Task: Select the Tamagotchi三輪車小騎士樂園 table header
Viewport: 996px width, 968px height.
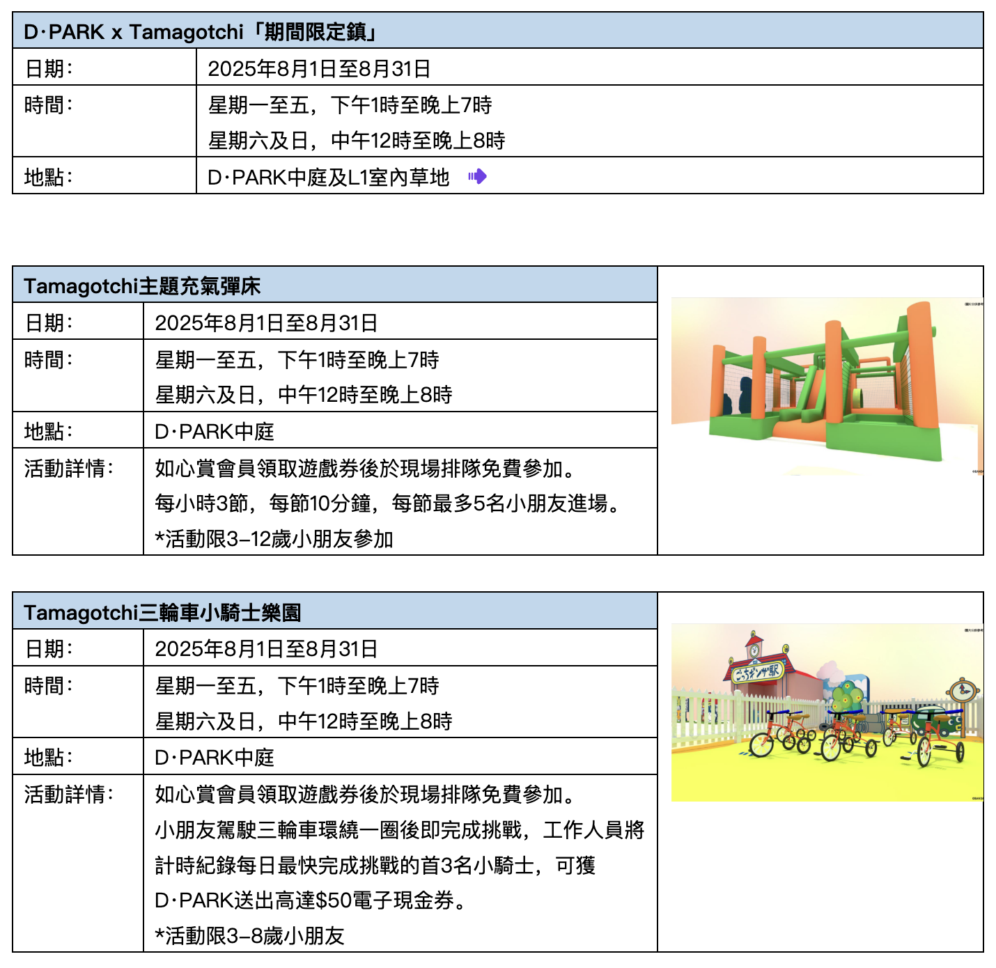Action: 162,612
